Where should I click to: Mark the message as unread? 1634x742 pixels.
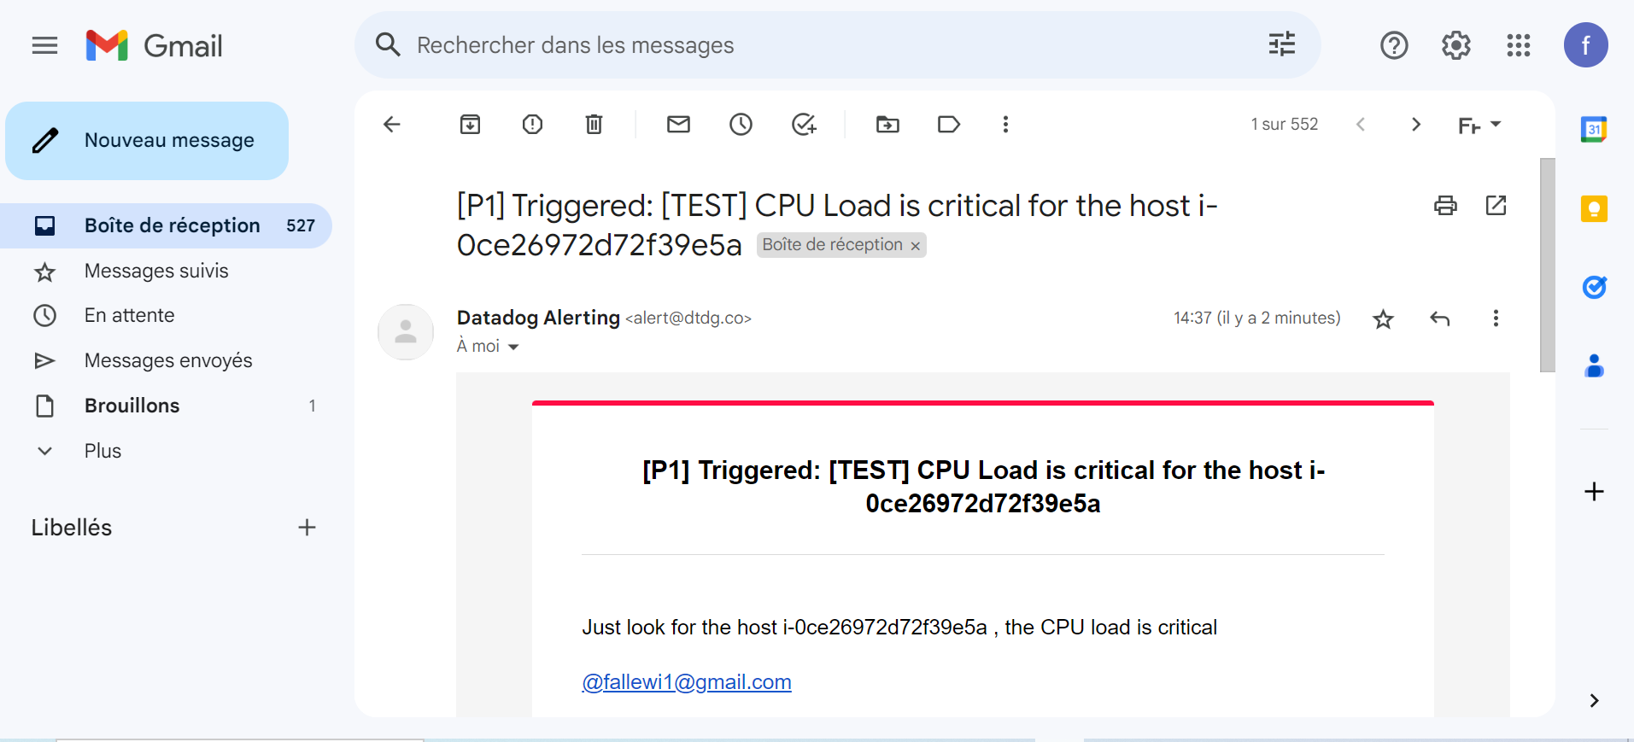[x=678, y=125]
